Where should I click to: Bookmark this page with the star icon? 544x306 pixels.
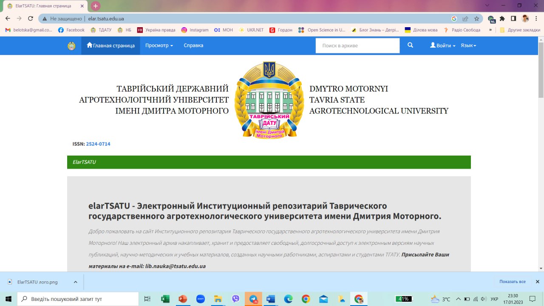point(477,19)
